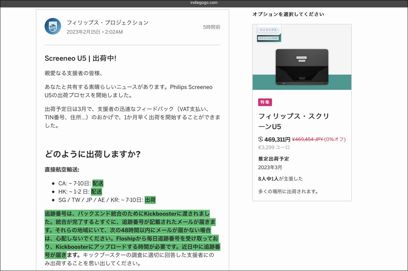Click the フィリップス label on the product image

pyautogui.click(x=268, y=30)
